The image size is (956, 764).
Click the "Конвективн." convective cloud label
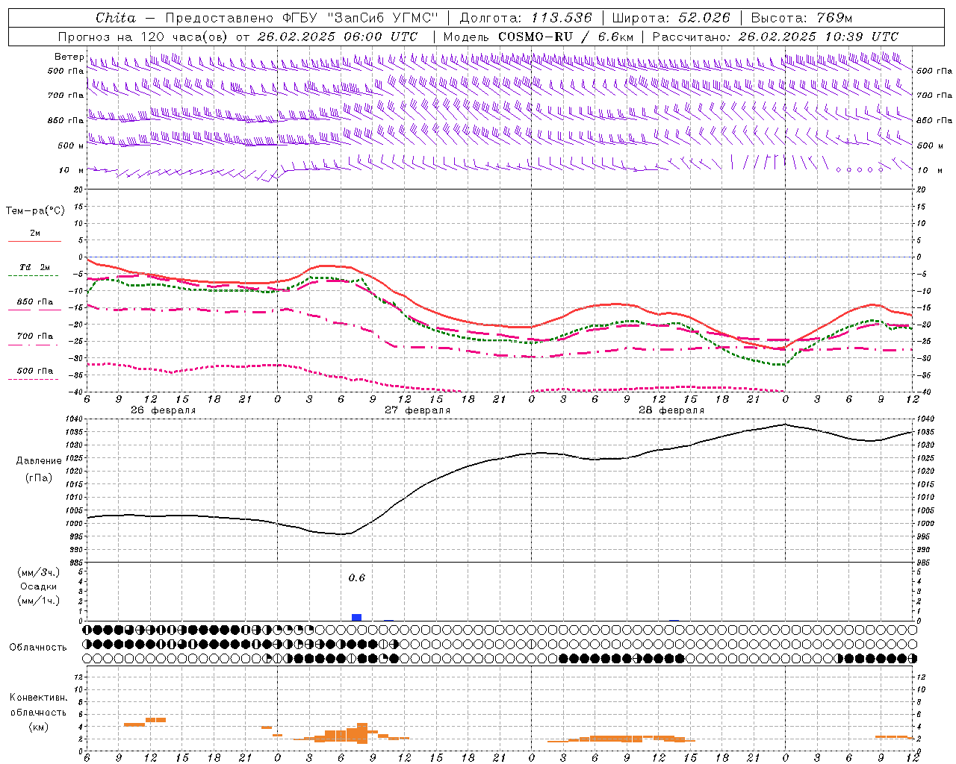click(38, 698)
